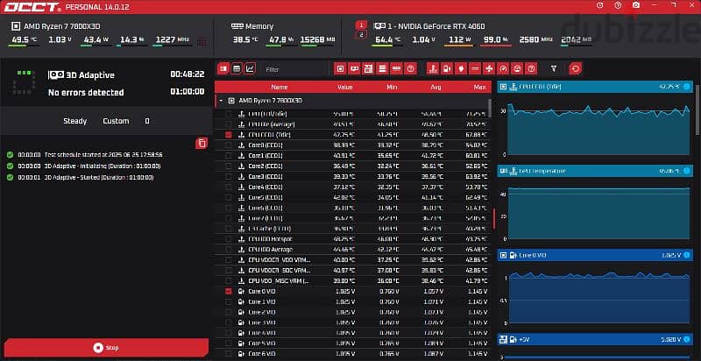This screenshot has width=701, height=361.
Task: Click the info icon on CPU CCD1 graph
Action: click(x=687, y=86)
